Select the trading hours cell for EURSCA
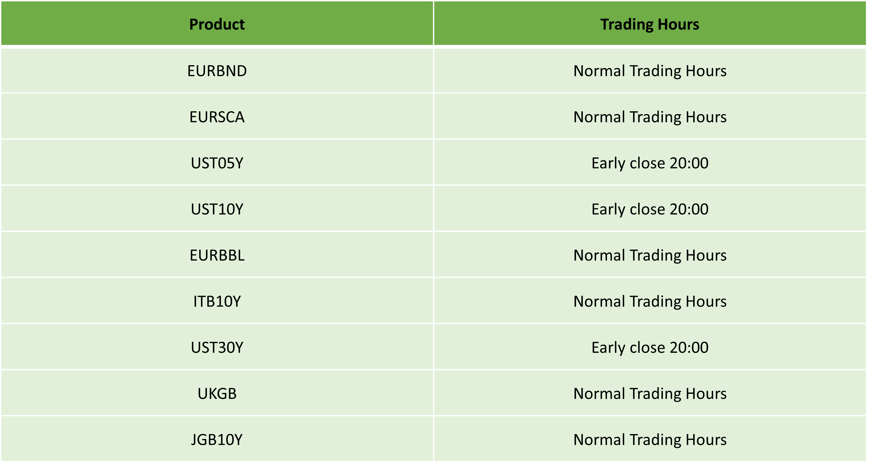 point(649,117)
